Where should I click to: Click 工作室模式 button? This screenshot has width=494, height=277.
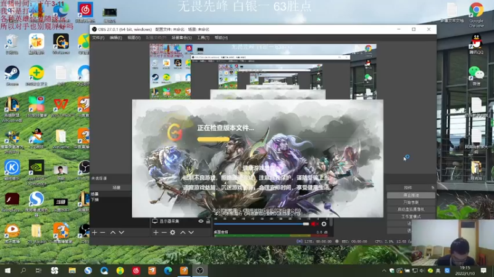(411, 217)
